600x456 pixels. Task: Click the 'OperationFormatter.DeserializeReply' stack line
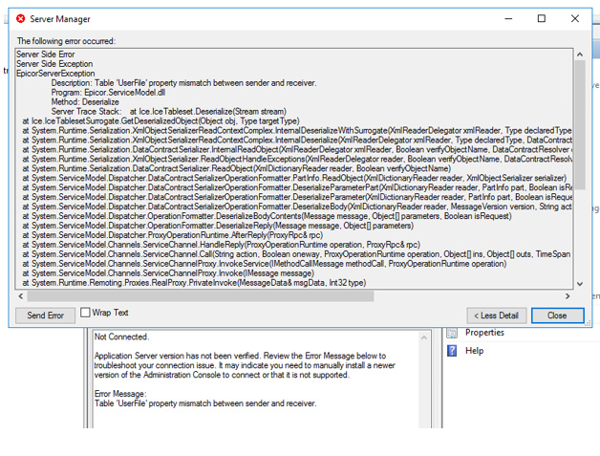click(218, 226)
